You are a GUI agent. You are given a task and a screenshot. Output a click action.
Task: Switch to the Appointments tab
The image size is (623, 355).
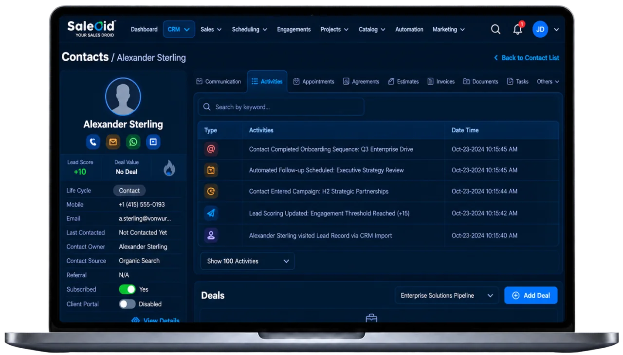click(x=313, y=82)
